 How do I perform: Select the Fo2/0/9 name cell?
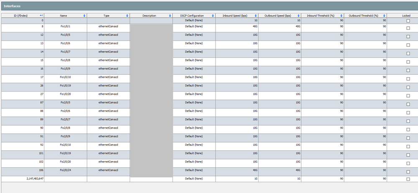pyautogui.click(x=66, y=138)
